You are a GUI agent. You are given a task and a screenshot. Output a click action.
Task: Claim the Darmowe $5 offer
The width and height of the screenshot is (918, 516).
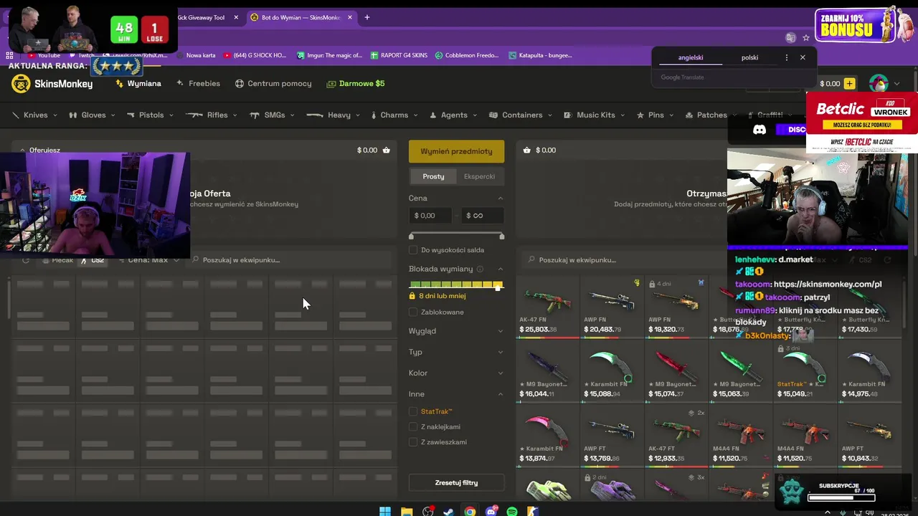click(356, 84)
